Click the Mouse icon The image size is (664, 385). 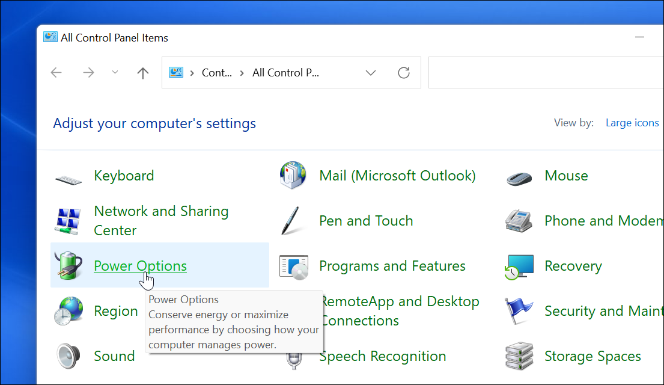click(x=519, y=178)
